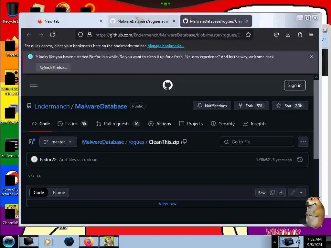Go forward with the browser forward arrow
Screen dimensions: 331x248
coord(41,35)
